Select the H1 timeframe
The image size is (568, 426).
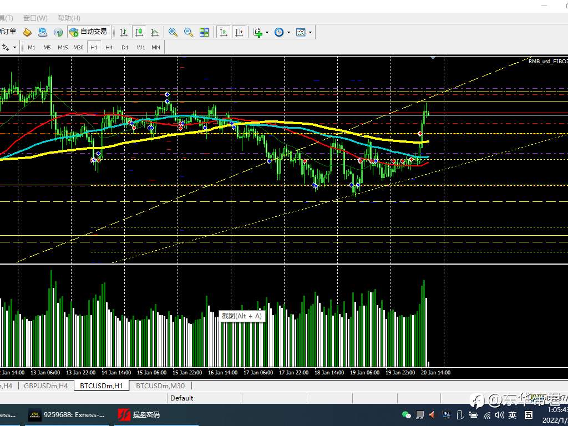(x=94, y=48)
